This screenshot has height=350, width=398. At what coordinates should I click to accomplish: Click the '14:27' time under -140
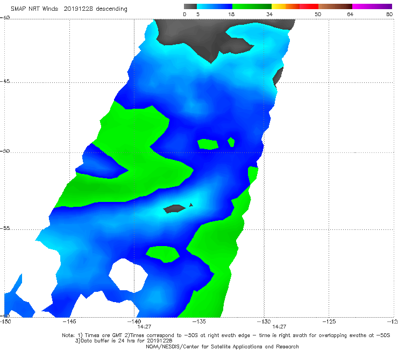click(144, 327)
